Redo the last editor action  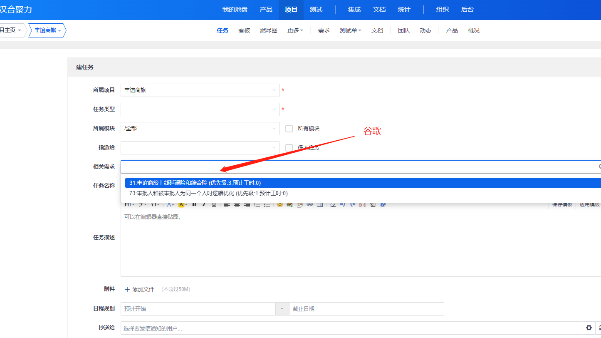click(353, 204)
